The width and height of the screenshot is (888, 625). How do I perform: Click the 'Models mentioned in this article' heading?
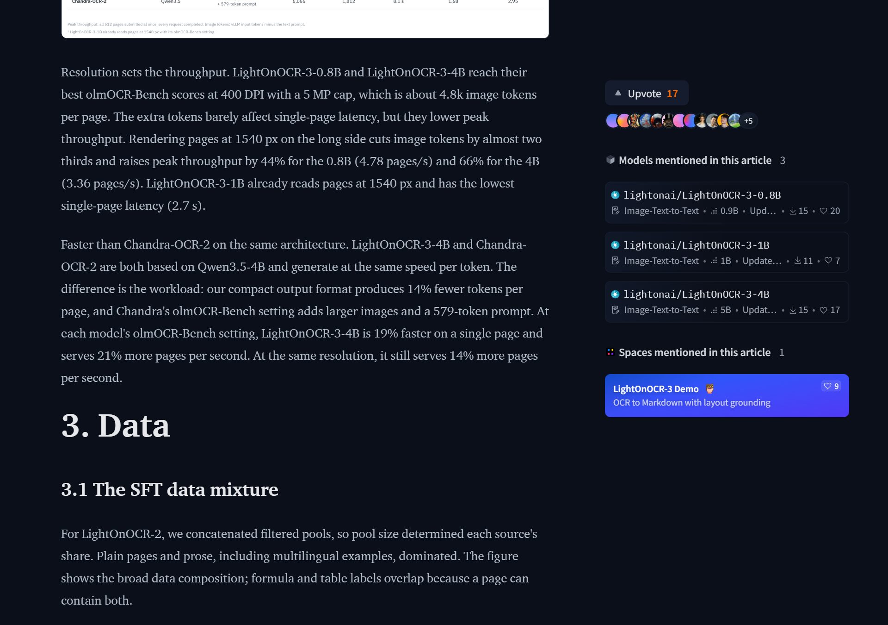point(695,161)
